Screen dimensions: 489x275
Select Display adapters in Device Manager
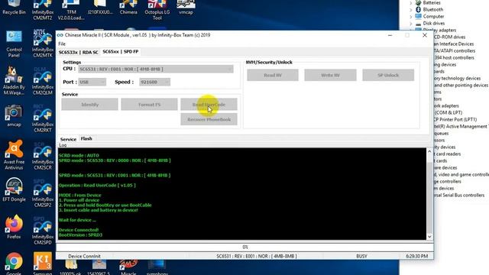(440, 31)
